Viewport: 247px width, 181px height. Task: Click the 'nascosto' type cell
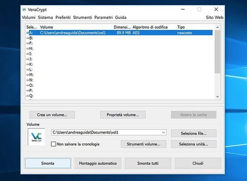(x=185, y=33)
